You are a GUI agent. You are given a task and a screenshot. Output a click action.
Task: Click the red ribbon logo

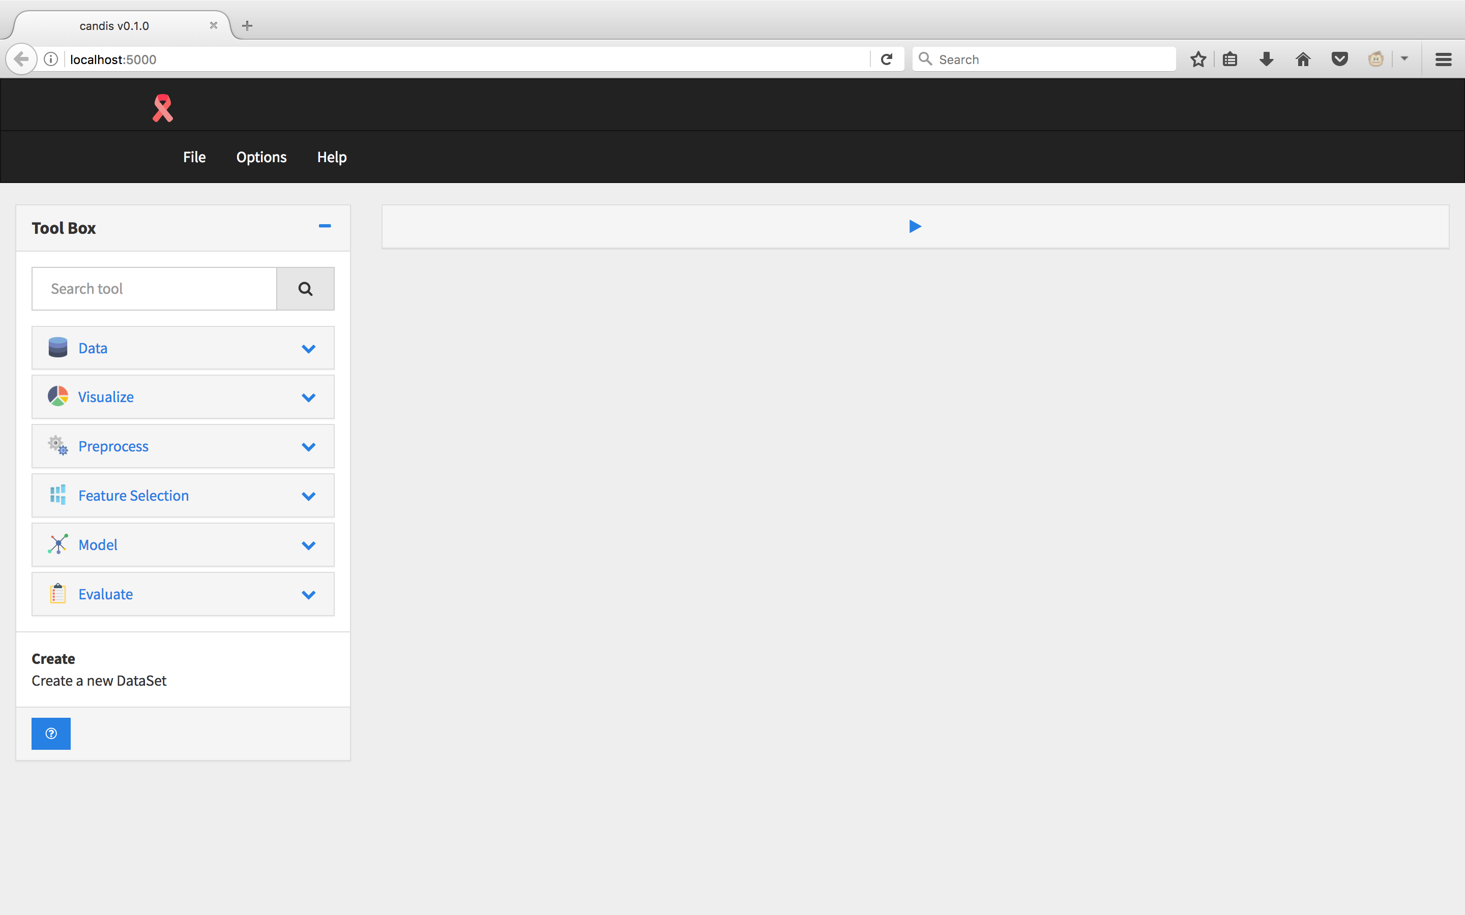pyautogui.click(x=162, y=108)
